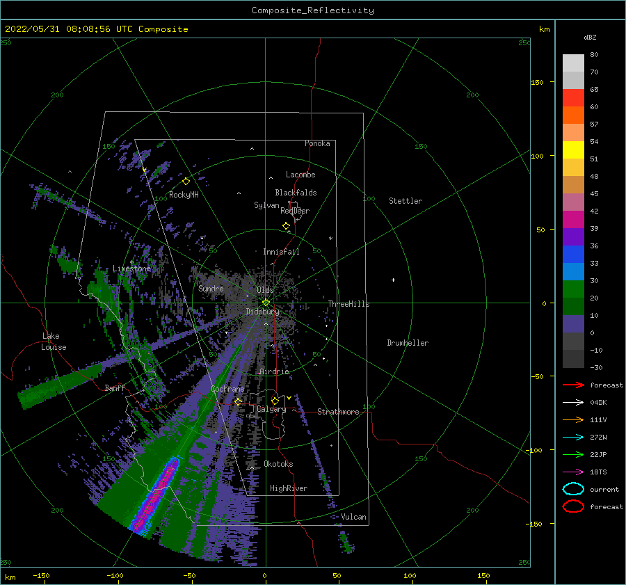Screen dimensions: 626x585
Task: Click the Strathmore city label
Action: [338, 412]
